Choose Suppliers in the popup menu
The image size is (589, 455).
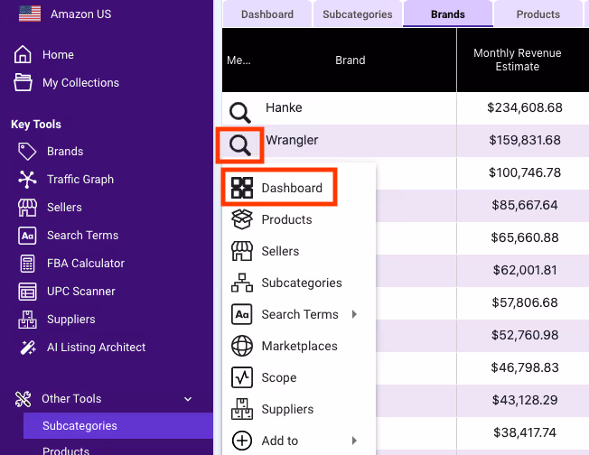coord(287,409)
